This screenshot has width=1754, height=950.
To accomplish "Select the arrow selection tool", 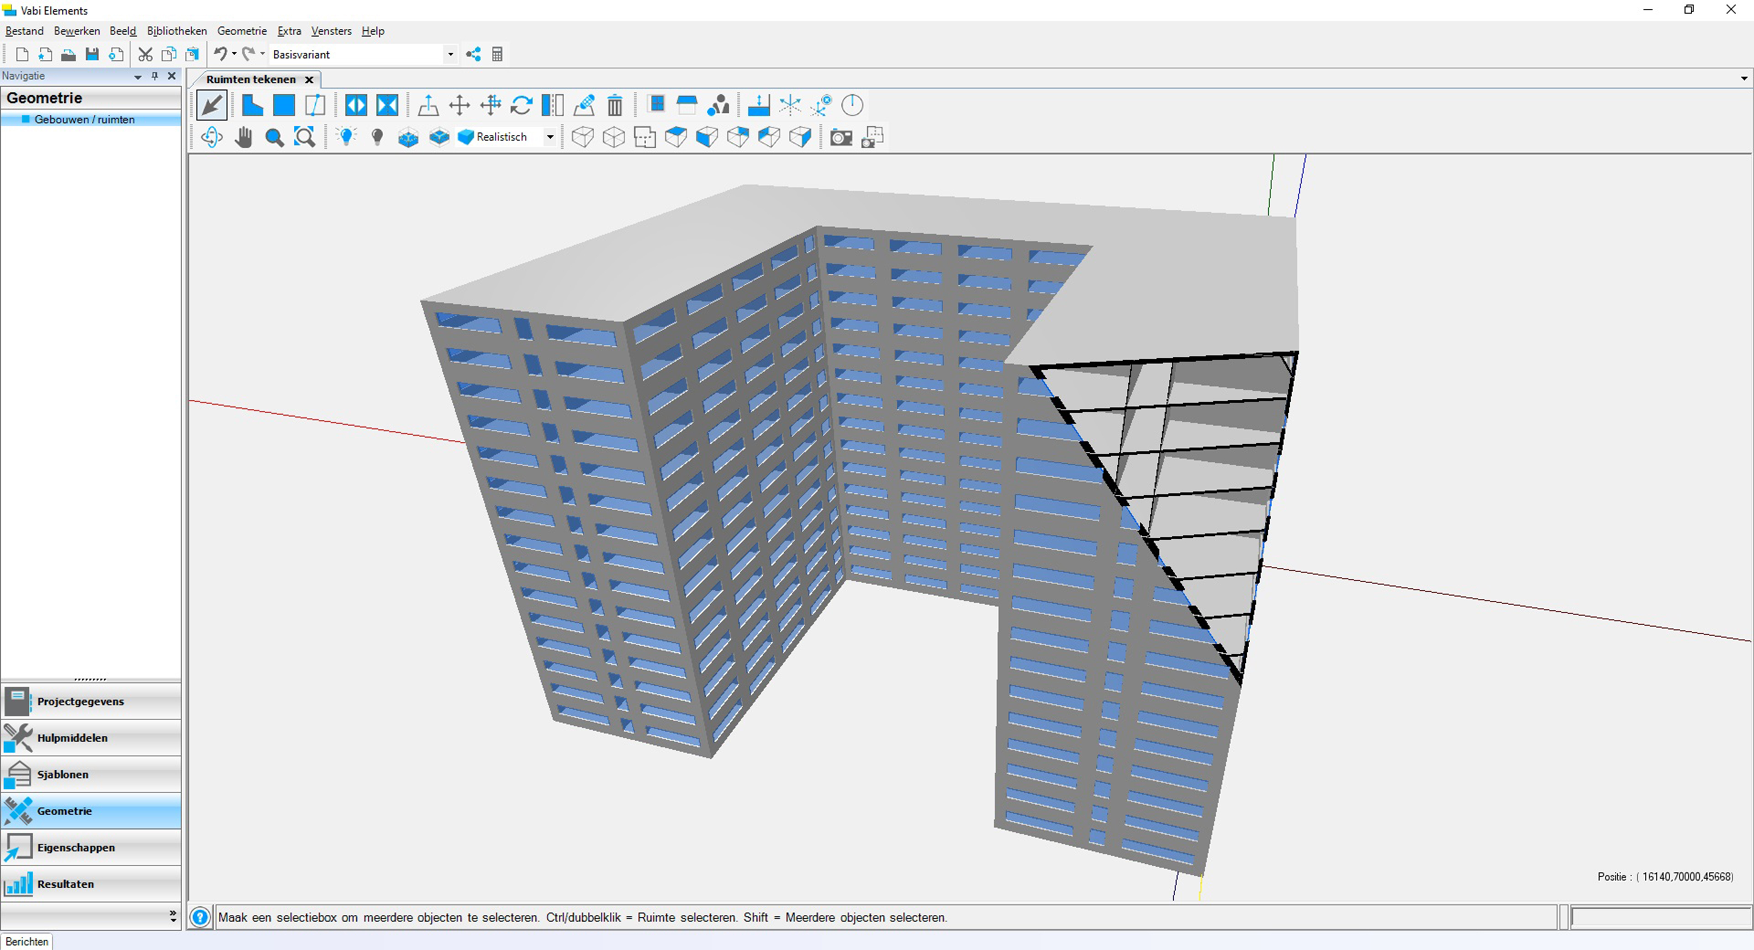I will click(212, 106).
